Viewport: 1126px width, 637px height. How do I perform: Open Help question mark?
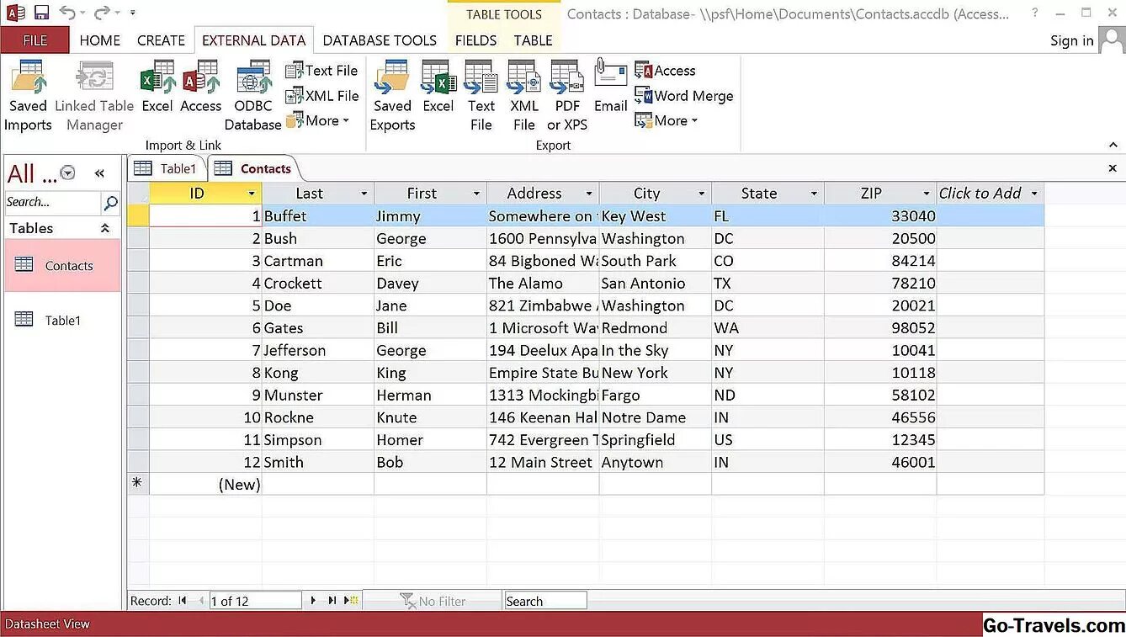1034,13
